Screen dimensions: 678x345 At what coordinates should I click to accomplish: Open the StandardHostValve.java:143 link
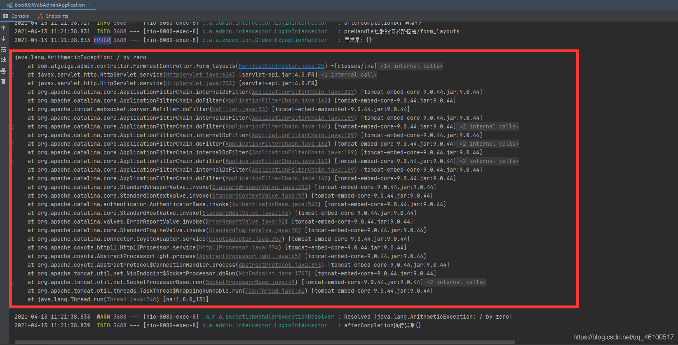(245, 213)
